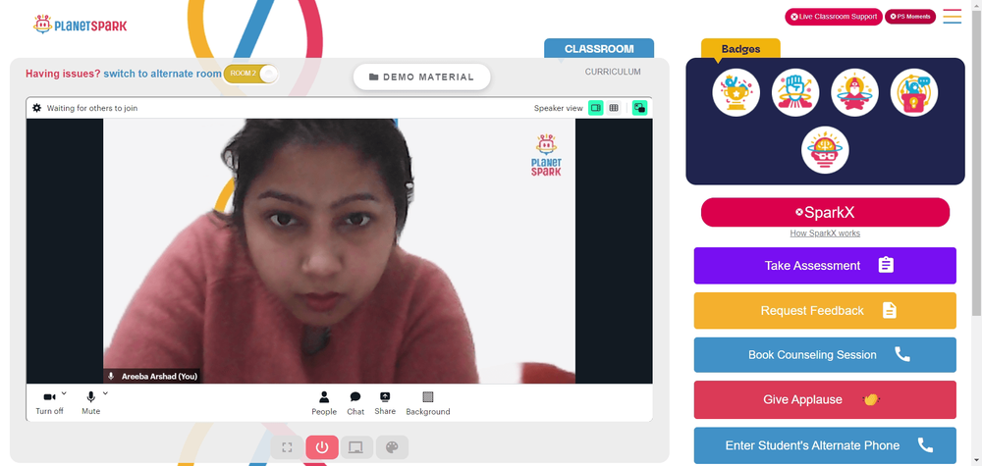
Task: Click the laptop screen button
Action: click(355, 447)
